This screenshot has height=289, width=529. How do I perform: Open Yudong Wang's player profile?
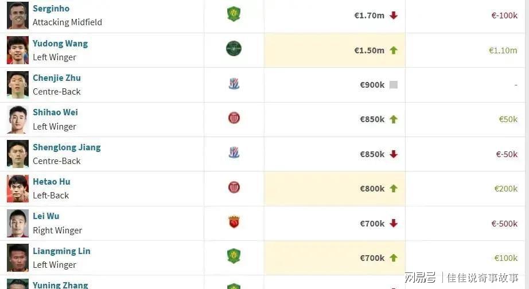pos(60,44)
